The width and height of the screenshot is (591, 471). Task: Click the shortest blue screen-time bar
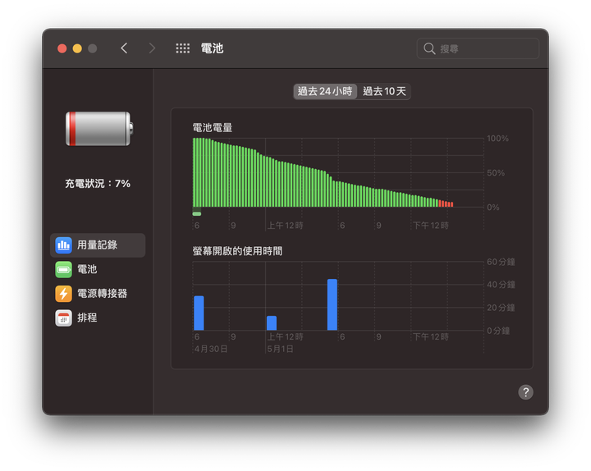click(x=272, y=323)
